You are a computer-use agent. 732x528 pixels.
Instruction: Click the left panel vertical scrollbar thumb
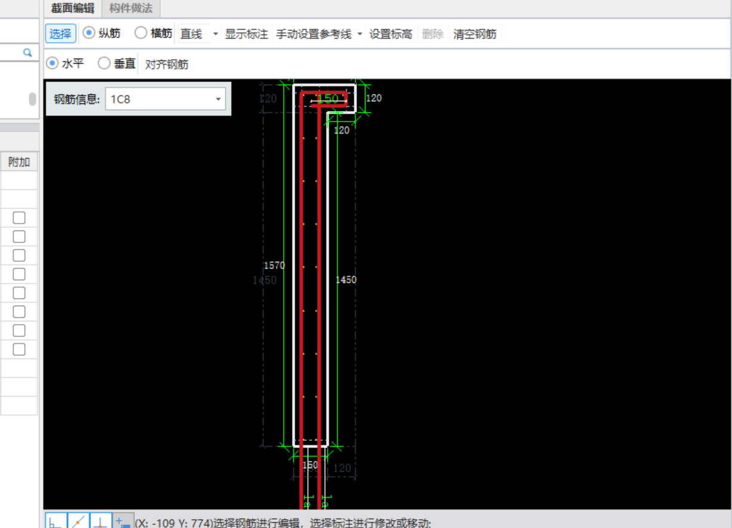(x=33, y=99)
